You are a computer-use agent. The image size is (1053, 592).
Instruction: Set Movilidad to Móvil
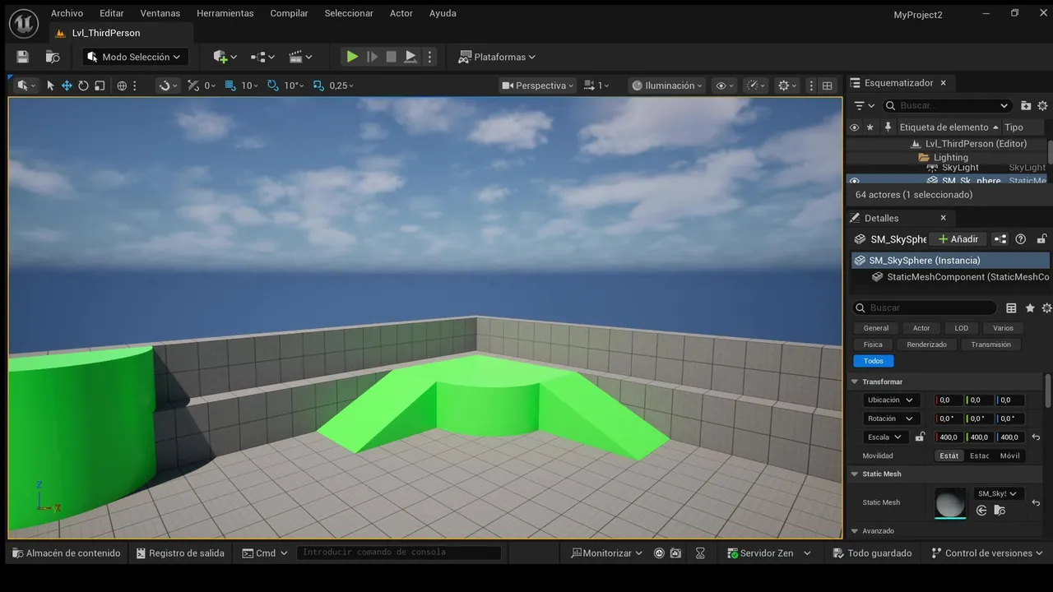pyautogui.click(x=1009, y=456)
